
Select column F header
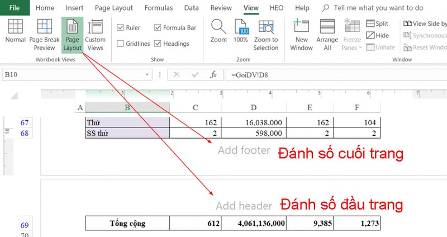click(x=357, y=107)
